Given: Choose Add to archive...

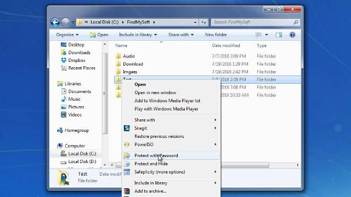Looking at the screenshot, I should click(x=171, y=191).
